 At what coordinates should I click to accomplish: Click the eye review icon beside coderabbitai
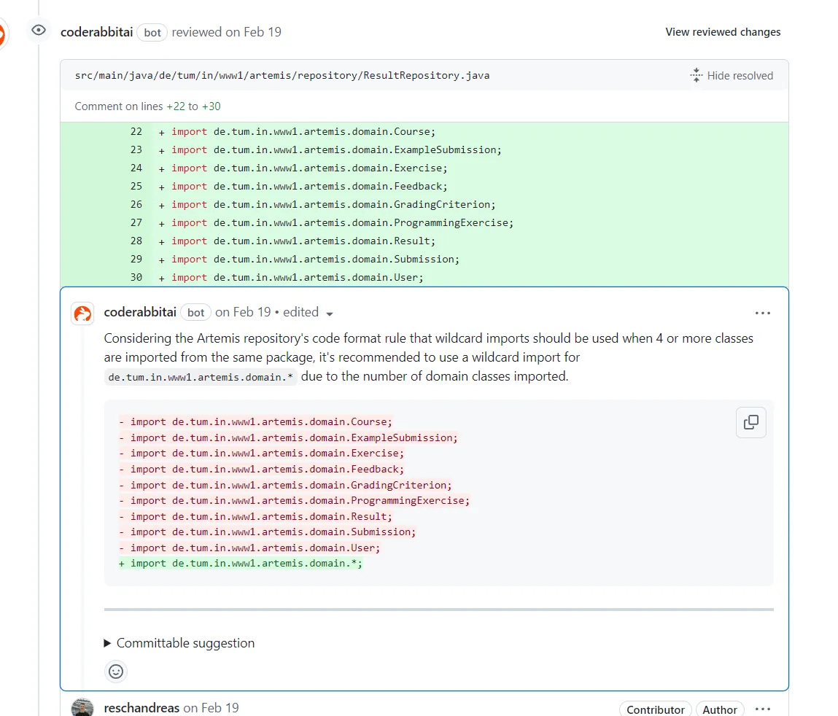point(39,31)
